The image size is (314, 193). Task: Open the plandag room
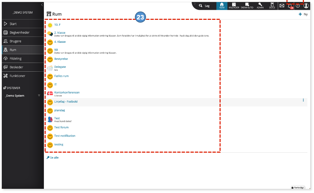[x=60, y=110]
